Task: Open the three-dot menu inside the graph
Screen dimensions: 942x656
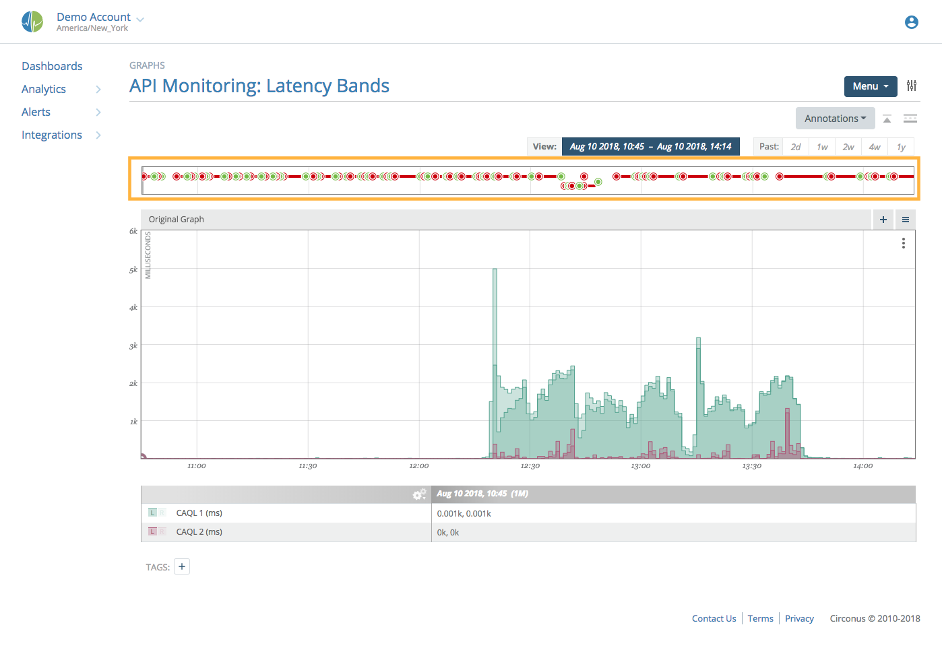Action: point(903,243)
